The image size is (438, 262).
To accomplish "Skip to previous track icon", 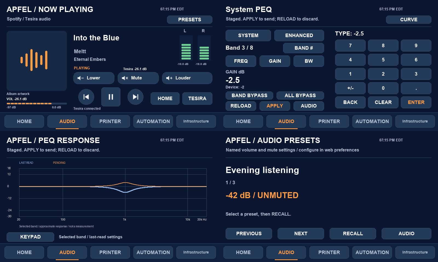I will click(86, 97).
